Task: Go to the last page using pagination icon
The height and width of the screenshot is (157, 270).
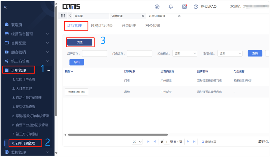Action: tap(194, 141)
